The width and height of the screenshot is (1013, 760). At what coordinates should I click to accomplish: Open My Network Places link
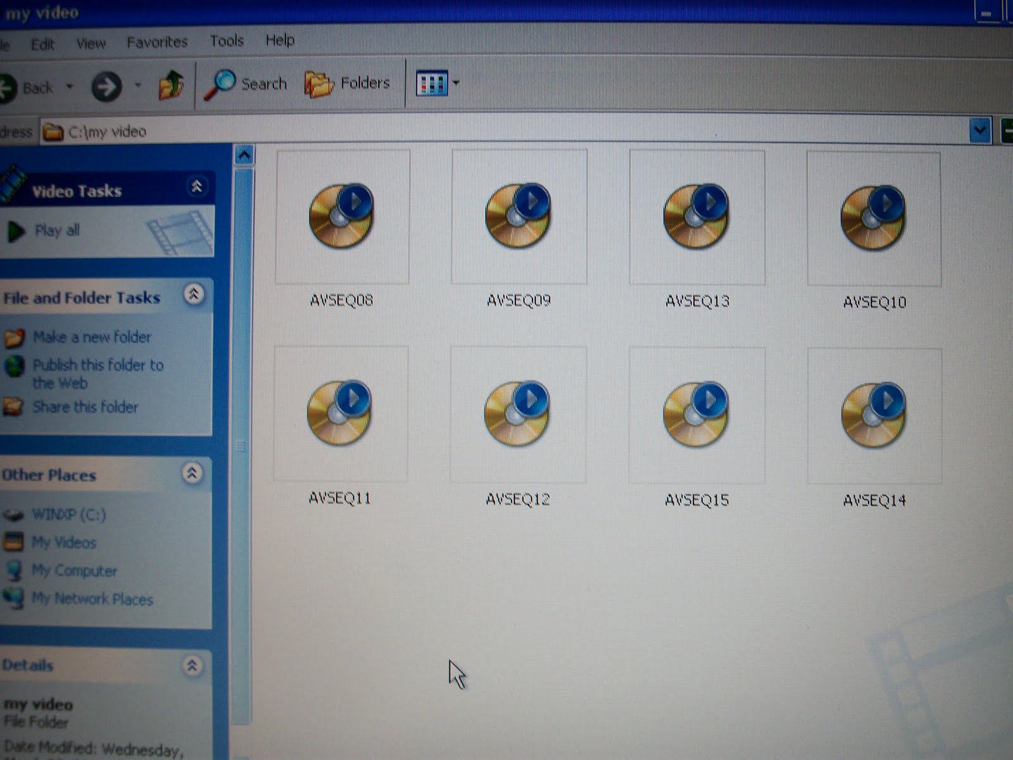coord(92,598)
